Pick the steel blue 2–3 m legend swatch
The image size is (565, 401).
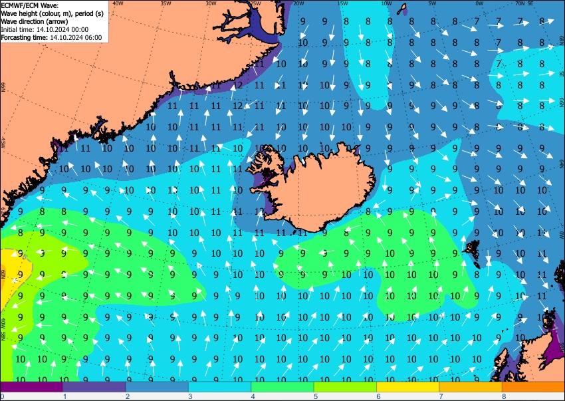click(x=157, y=387)
